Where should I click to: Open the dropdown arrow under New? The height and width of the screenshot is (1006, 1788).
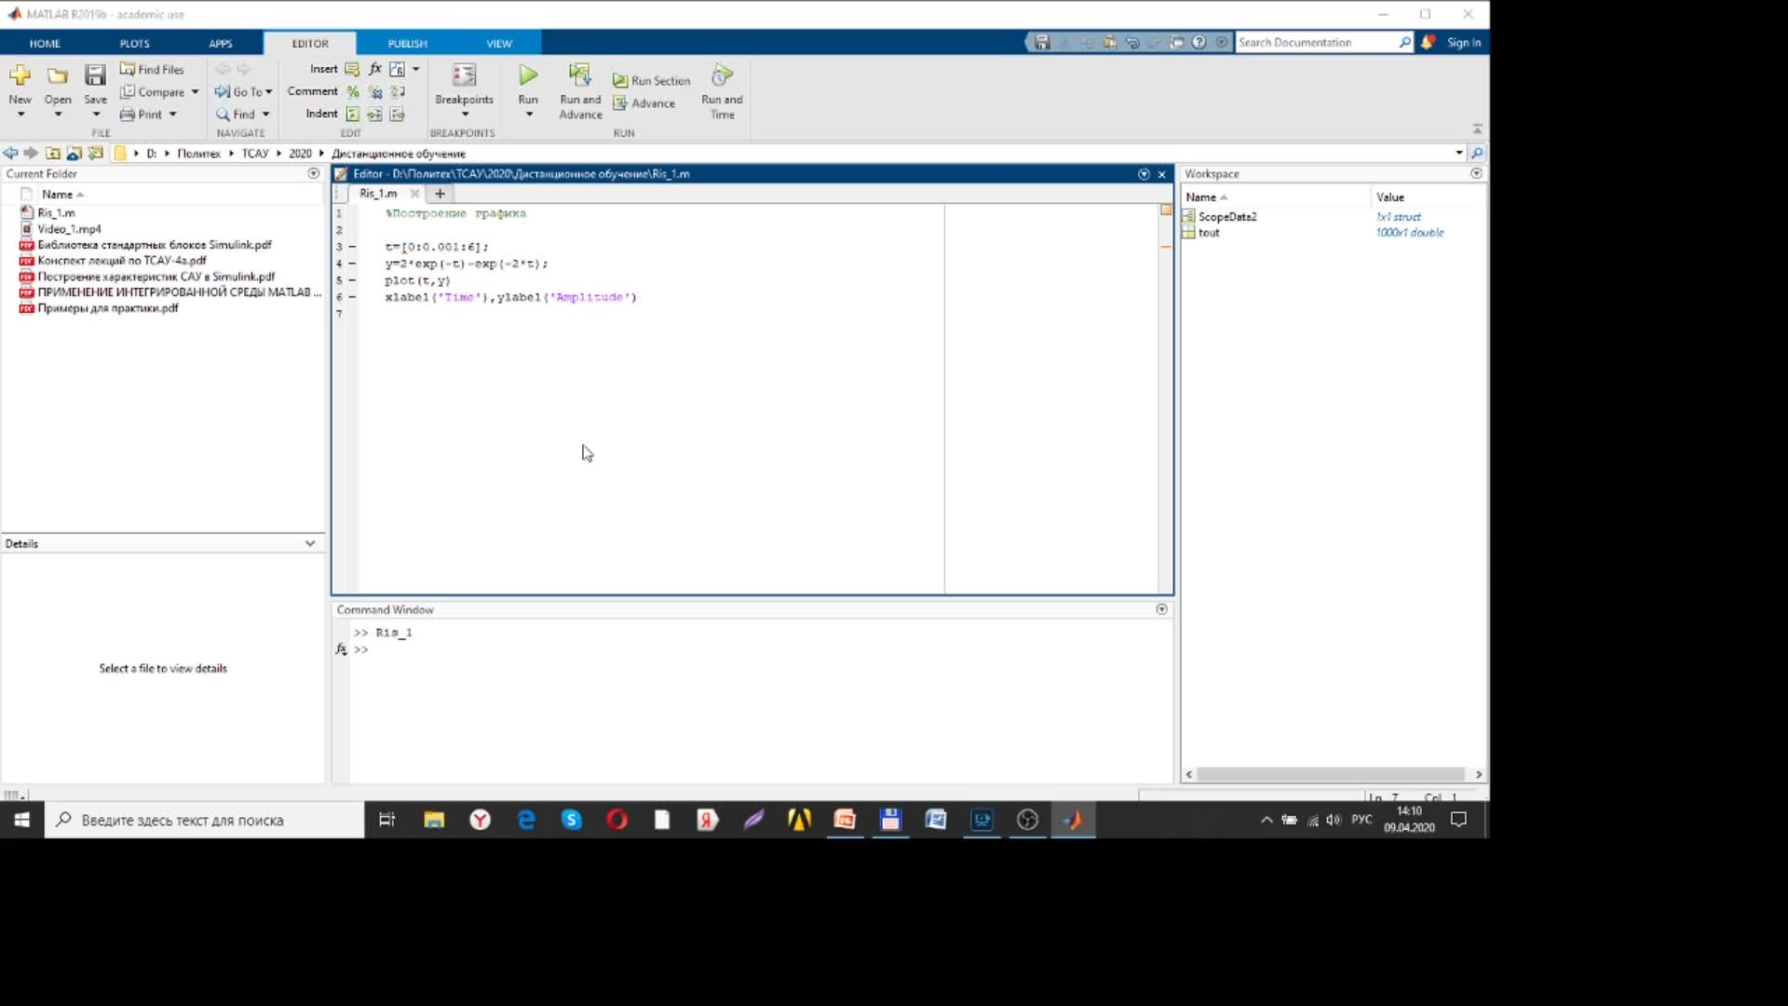pyautogui.click(x=20, y=115)
